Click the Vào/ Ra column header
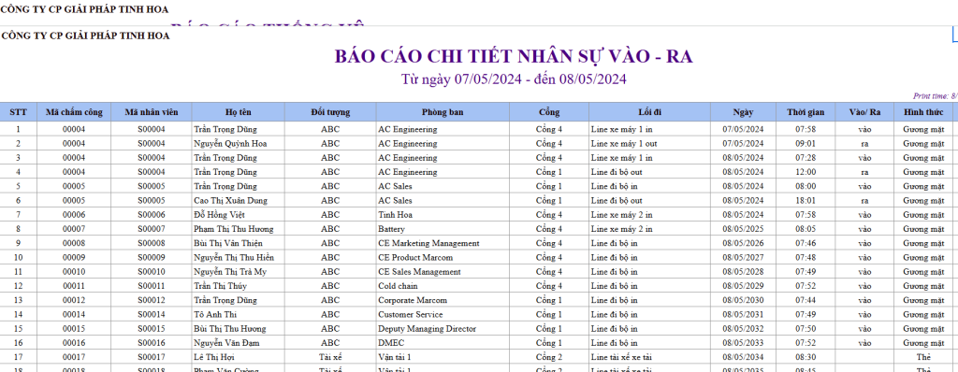Screen dimensions: 958x372 [x=864, y=112]
